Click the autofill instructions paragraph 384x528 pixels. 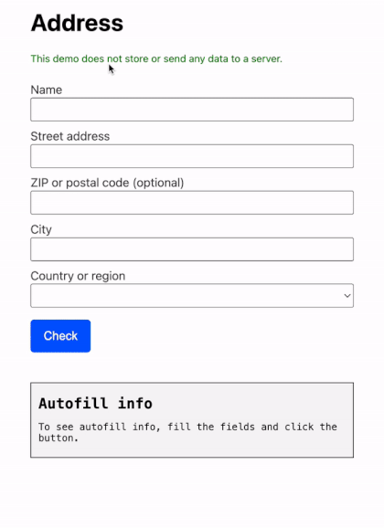[x=187, y=432]
